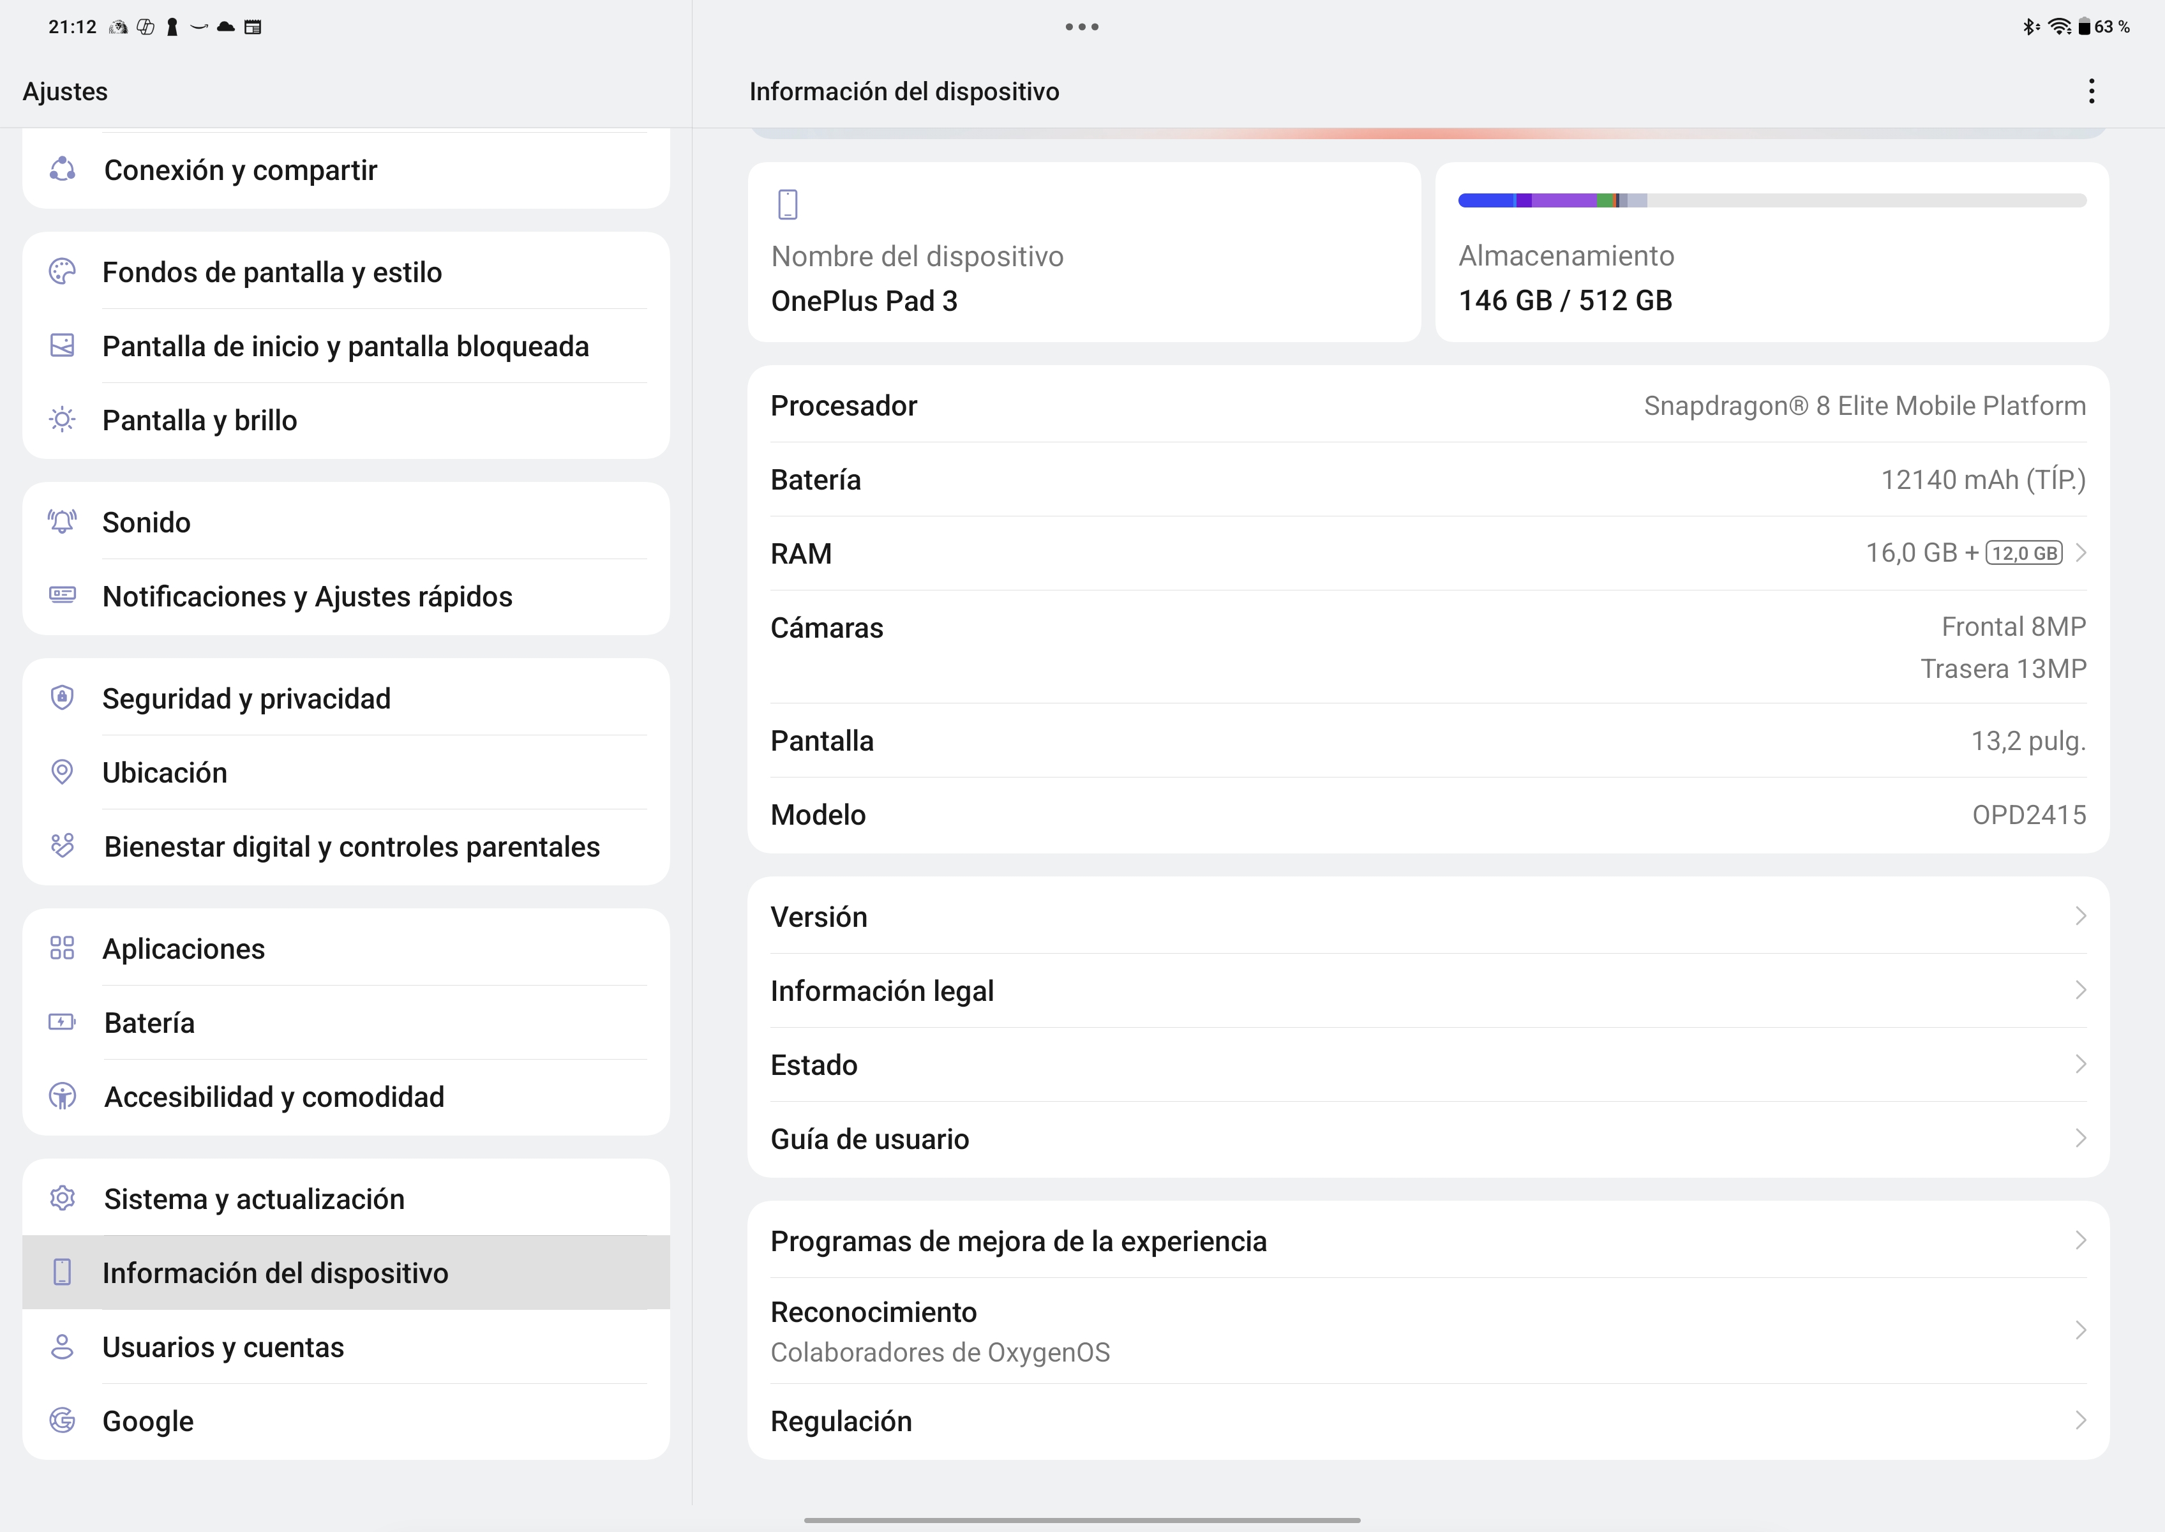The width and height of the screenshot is (2165, 1532).
Task: Tap the Sonido bell icon
Action: 63,522
